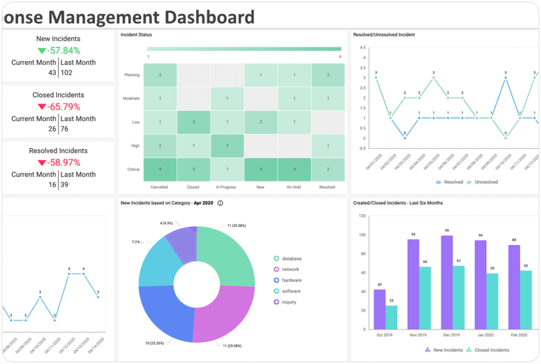Click the Nov 2019 New Incidents bar
The width and height of the screenshot is (541, 364).
pos(413,284)
